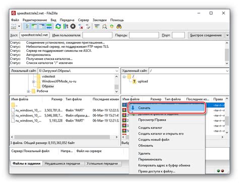
Task: Open the Сервер menu
Action: tap(83, 20)
